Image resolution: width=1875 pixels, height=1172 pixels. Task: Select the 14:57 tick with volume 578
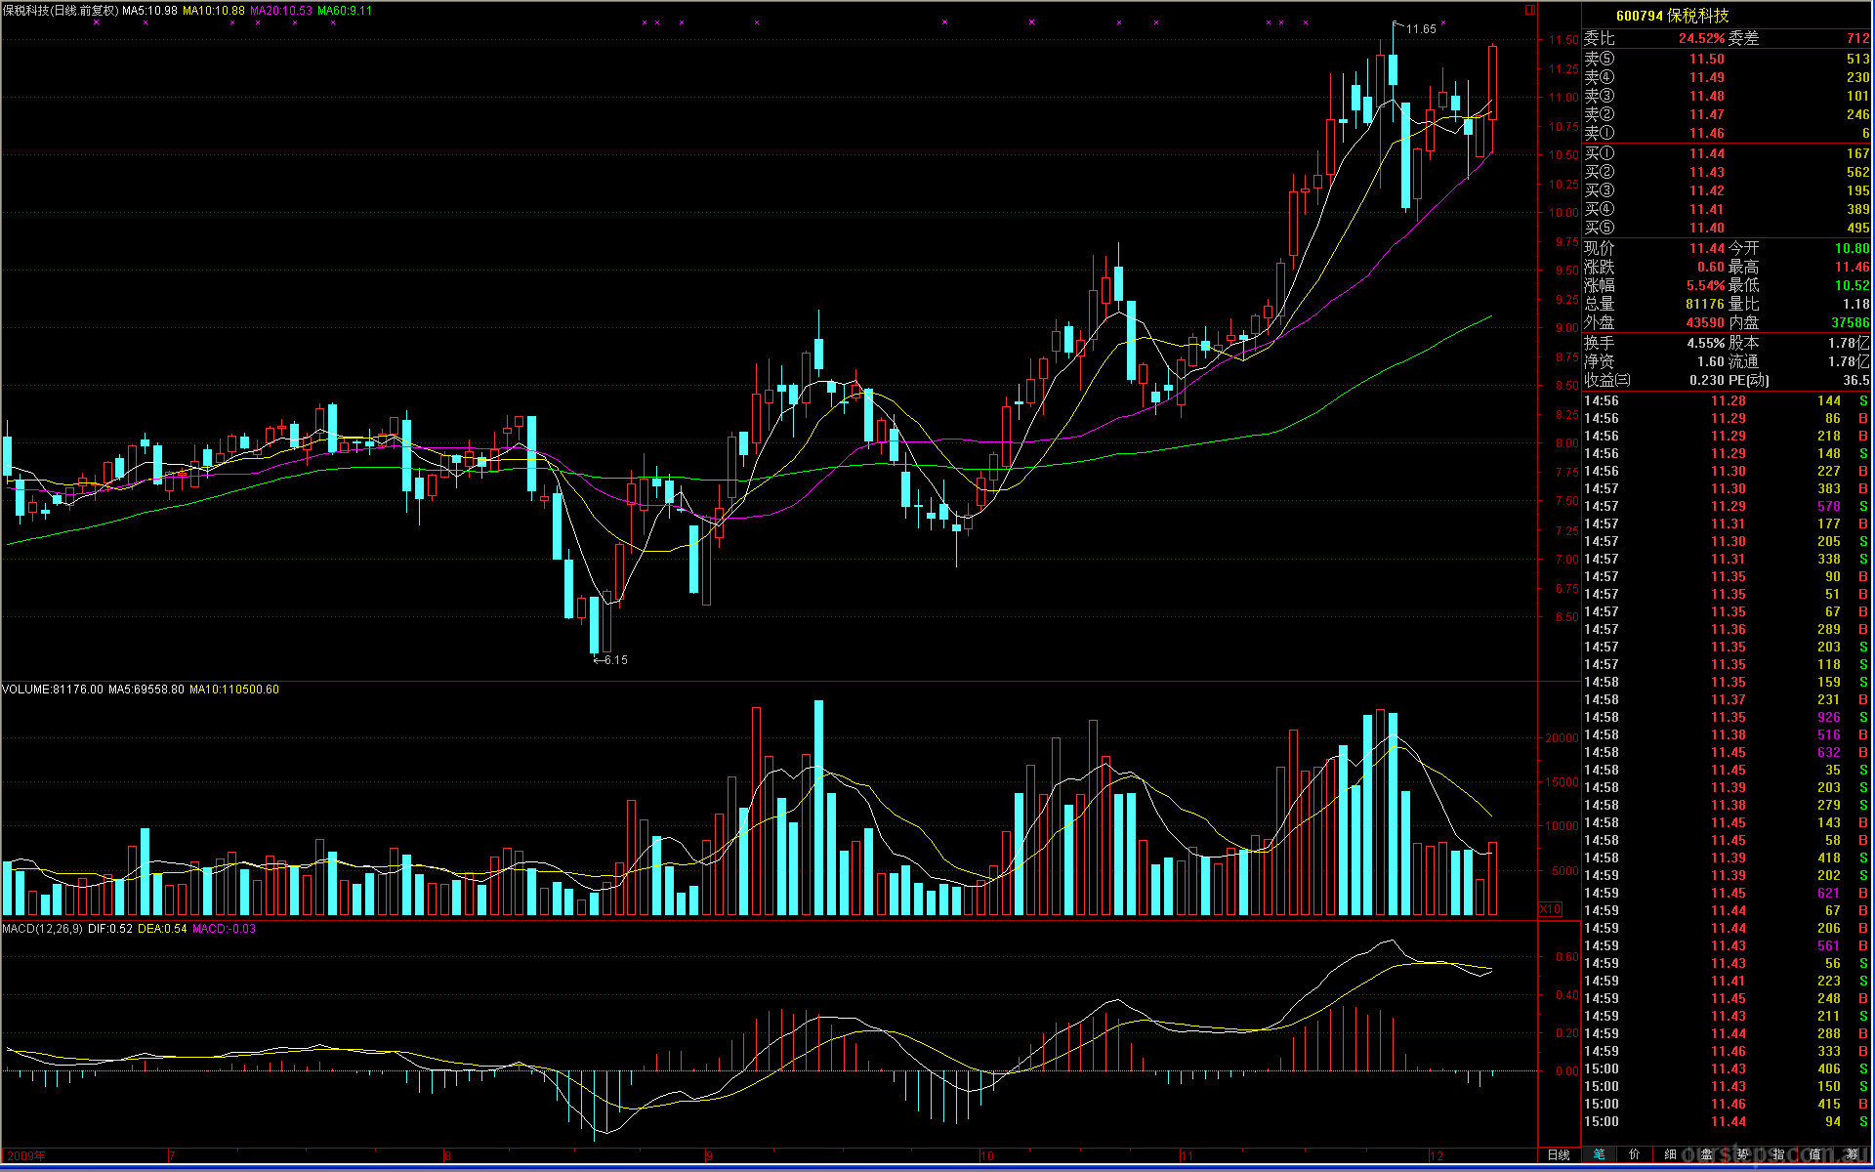pos(1727,507)
